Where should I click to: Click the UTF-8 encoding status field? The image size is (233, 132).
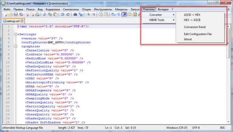pyautogui.click(x=196, y=128)
